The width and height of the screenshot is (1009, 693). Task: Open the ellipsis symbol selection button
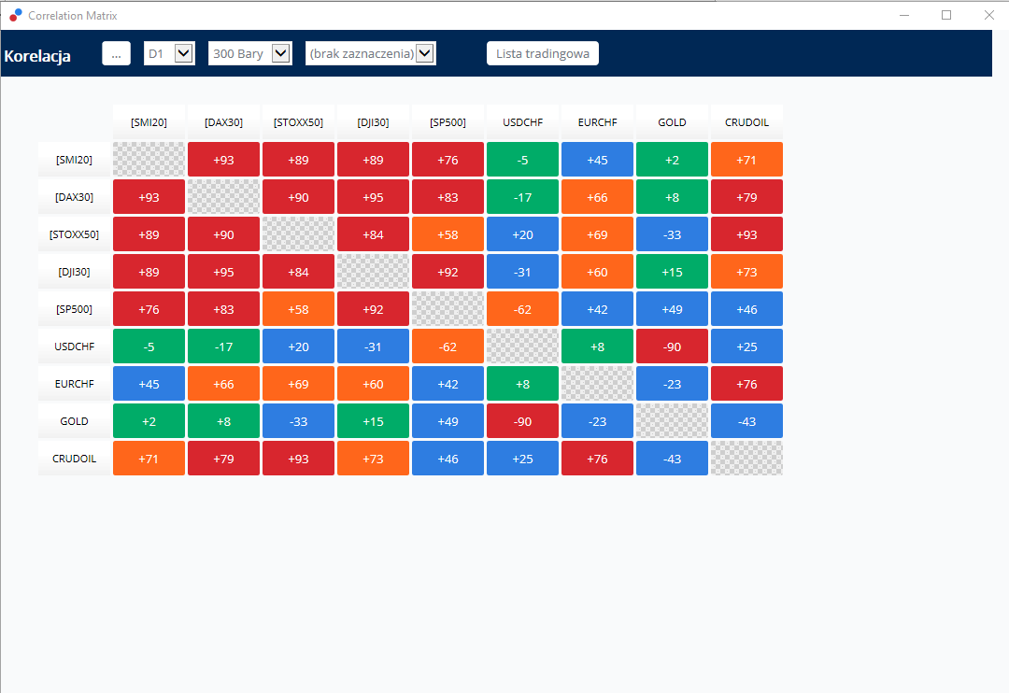coord(117,53)
